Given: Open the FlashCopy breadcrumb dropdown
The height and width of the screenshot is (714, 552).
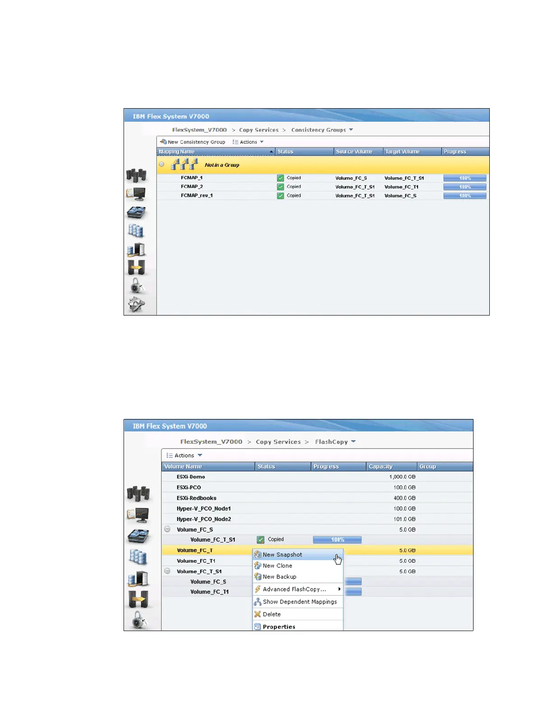Looking at the screenshot, I should click(x=354, y=442).
